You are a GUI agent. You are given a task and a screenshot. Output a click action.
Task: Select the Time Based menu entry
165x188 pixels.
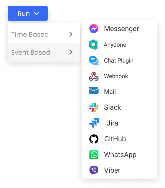[44, 34]
